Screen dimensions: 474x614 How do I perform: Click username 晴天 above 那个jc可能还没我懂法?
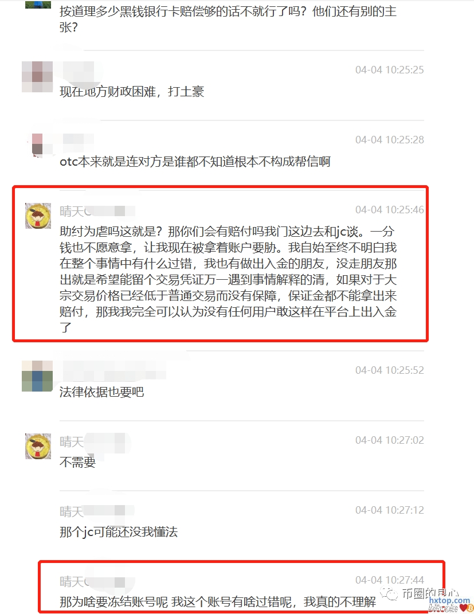72,511
